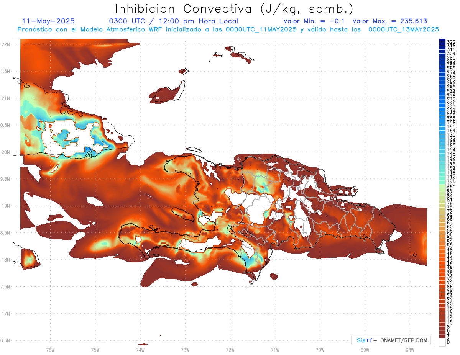Click the '76W' longitude label
Viewport: 460px width, 355px height.
tap(50, 350)
